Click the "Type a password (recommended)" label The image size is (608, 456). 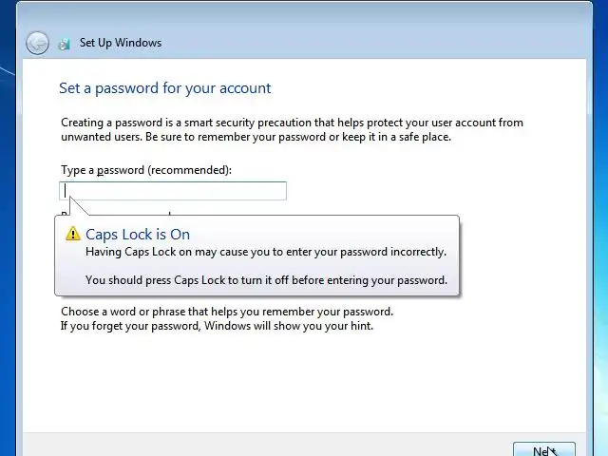[x=146, y=170]
